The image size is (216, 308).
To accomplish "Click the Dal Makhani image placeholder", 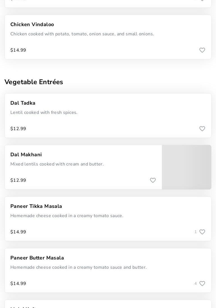I will (x=187, y=167).
